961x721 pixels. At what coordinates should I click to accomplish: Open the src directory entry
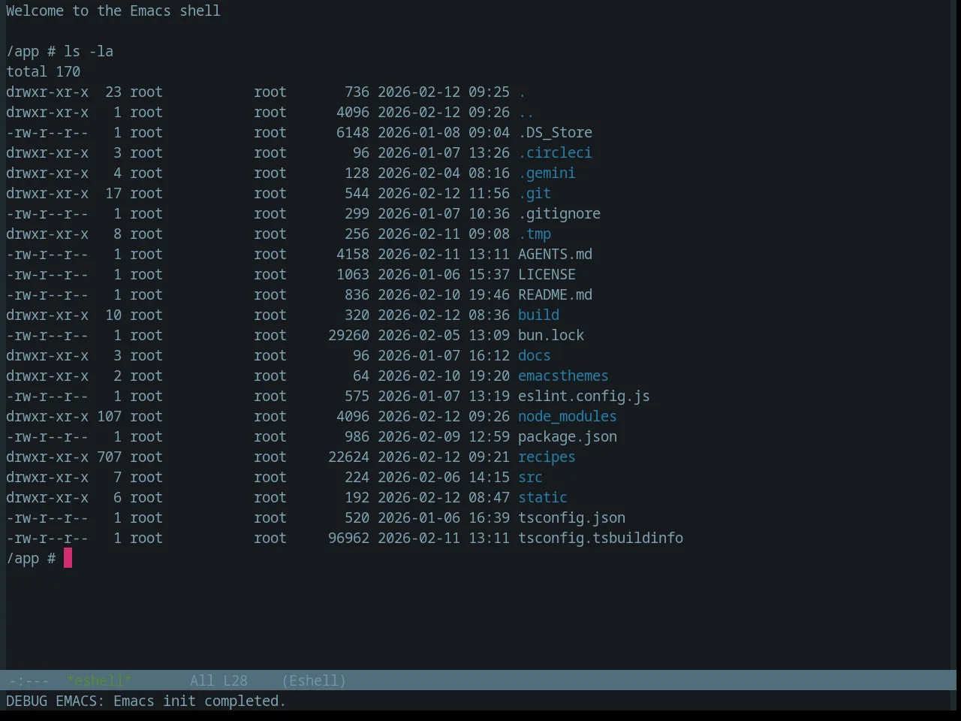coord(530,477)
